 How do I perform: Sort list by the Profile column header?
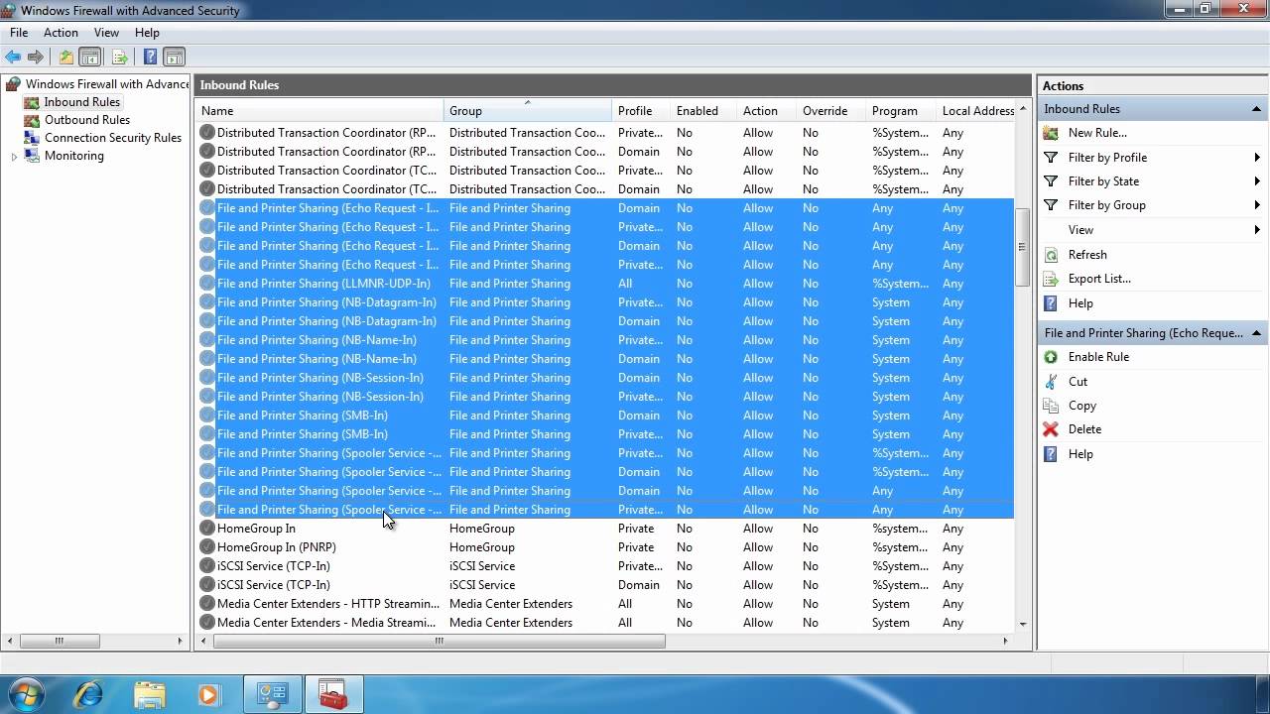641,111
